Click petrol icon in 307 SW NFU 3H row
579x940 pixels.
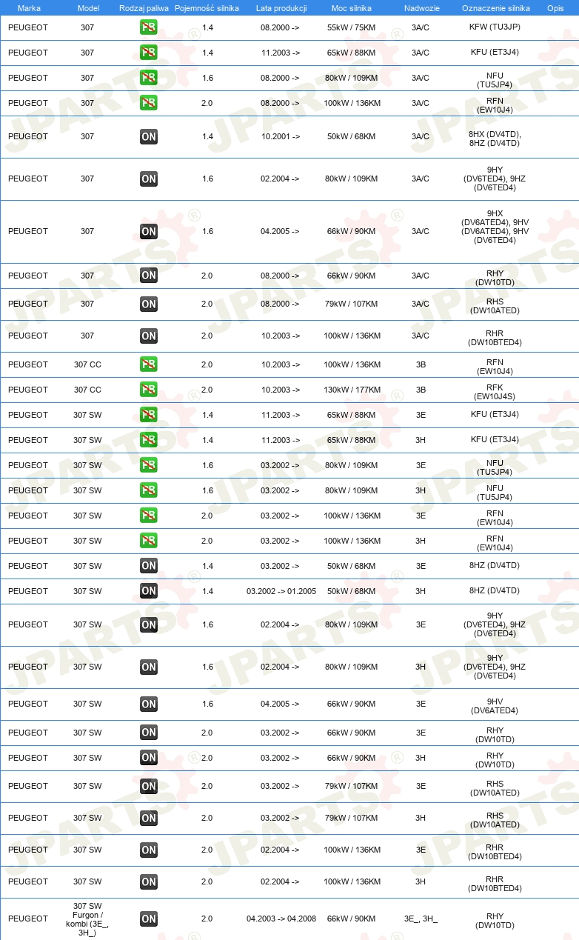point(148,490)
